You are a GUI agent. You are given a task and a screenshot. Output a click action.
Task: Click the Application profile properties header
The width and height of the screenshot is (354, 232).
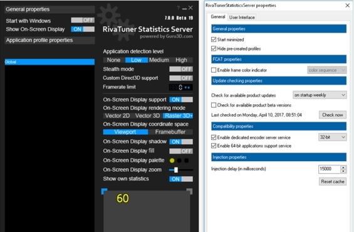pos(49,40)
